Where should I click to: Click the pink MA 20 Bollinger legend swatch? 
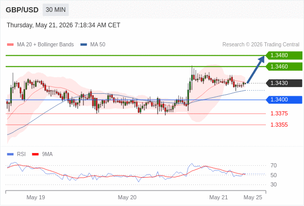(x=10, y=45)
